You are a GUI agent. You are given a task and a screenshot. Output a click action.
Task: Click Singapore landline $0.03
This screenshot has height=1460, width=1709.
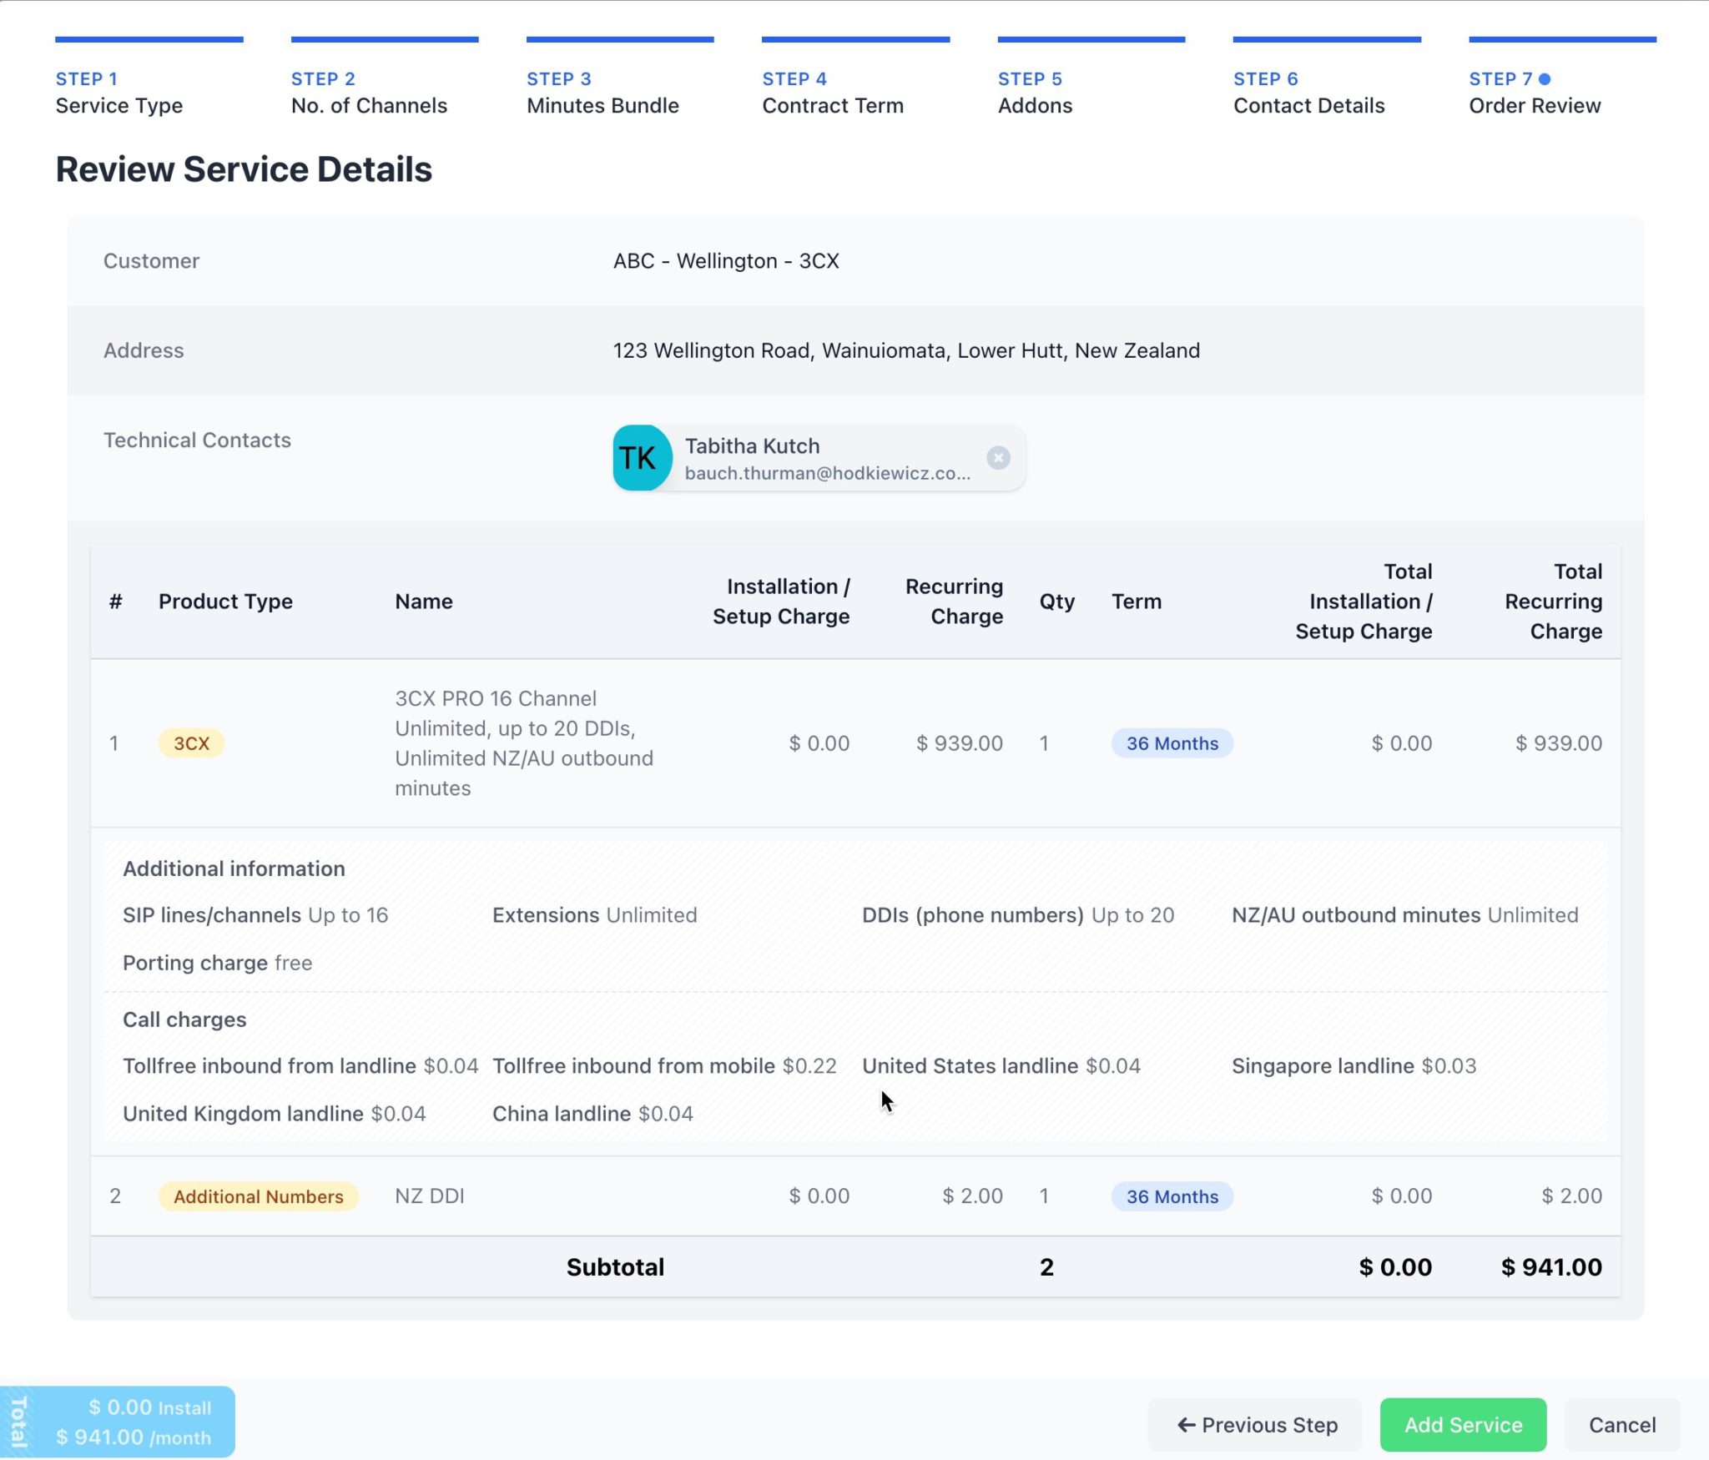[x=1354, y=1066]
